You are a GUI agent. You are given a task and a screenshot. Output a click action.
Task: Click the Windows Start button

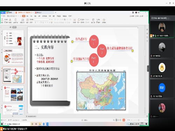coord(2,124)
